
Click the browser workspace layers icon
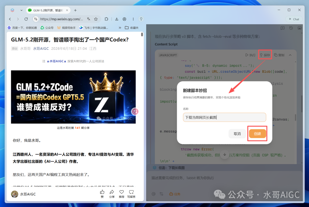(x=12, y=10)
